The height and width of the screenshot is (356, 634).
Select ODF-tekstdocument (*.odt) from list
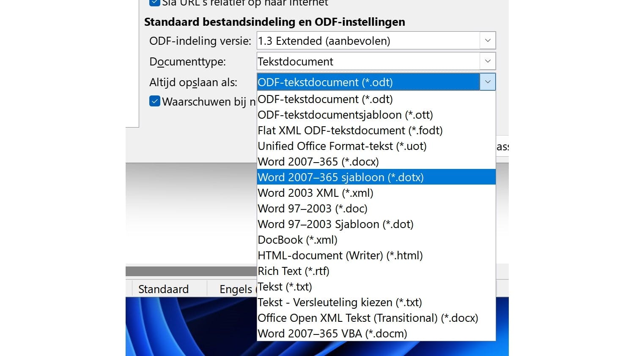325,99
